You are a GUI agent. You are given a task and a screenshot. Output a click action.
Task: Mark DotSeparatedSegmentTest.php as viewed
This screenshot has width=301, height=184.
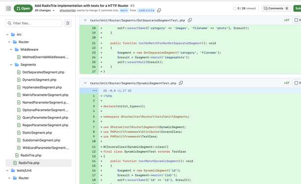coord(296,20)
